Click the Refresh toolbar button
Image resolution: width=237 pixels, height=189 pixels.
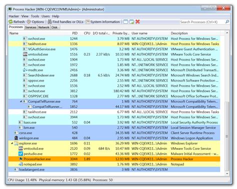click(16, 22)
